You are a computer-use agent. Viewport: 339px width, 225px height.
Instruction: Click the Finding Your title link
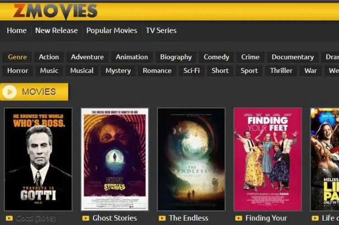coord(266,218)
